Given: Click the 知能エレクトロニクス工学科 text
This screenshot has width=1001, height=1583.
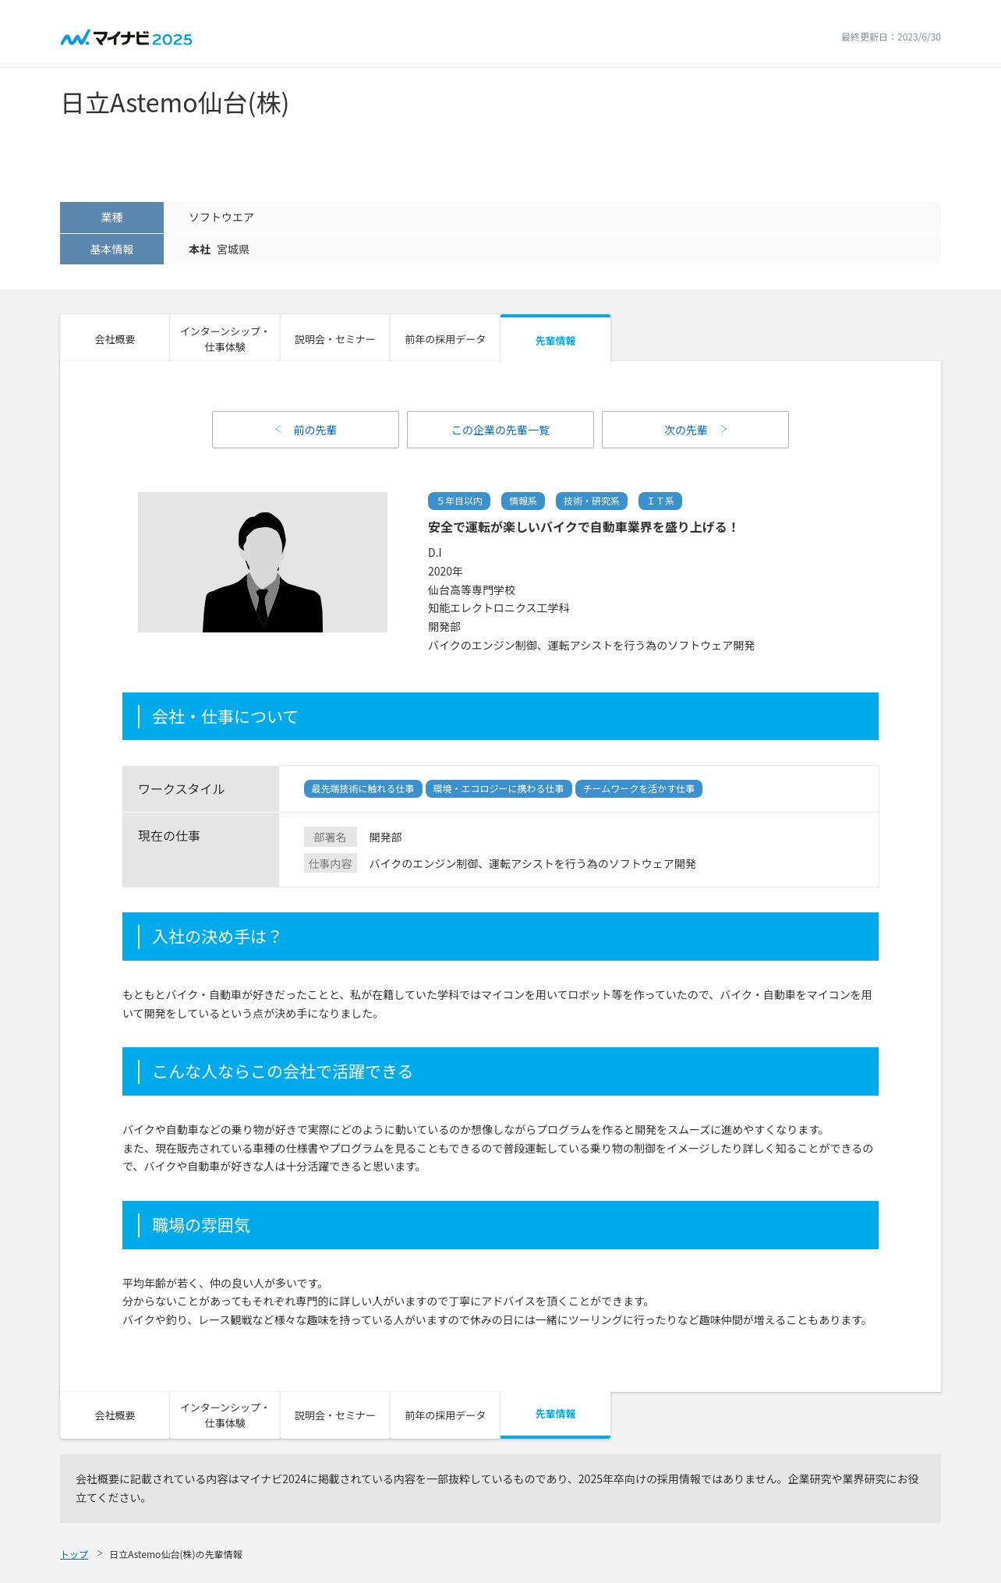Looking at the screenshot, I should (499, 608).
